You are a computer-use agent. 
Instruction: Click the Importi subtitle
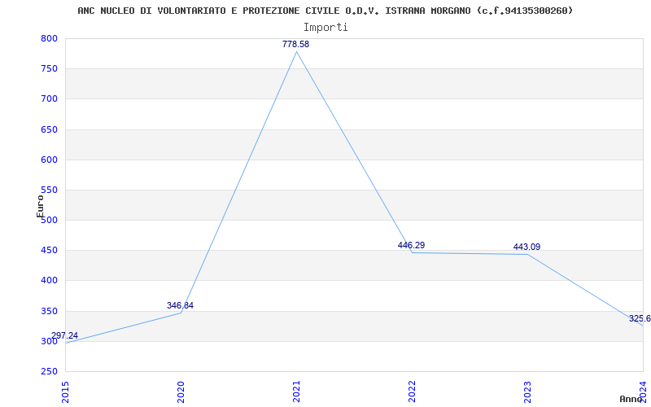(x=325, y=28)
